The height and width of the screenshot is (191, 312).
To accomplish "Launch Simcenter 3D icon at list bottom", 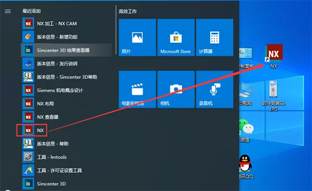I will 28,184.
